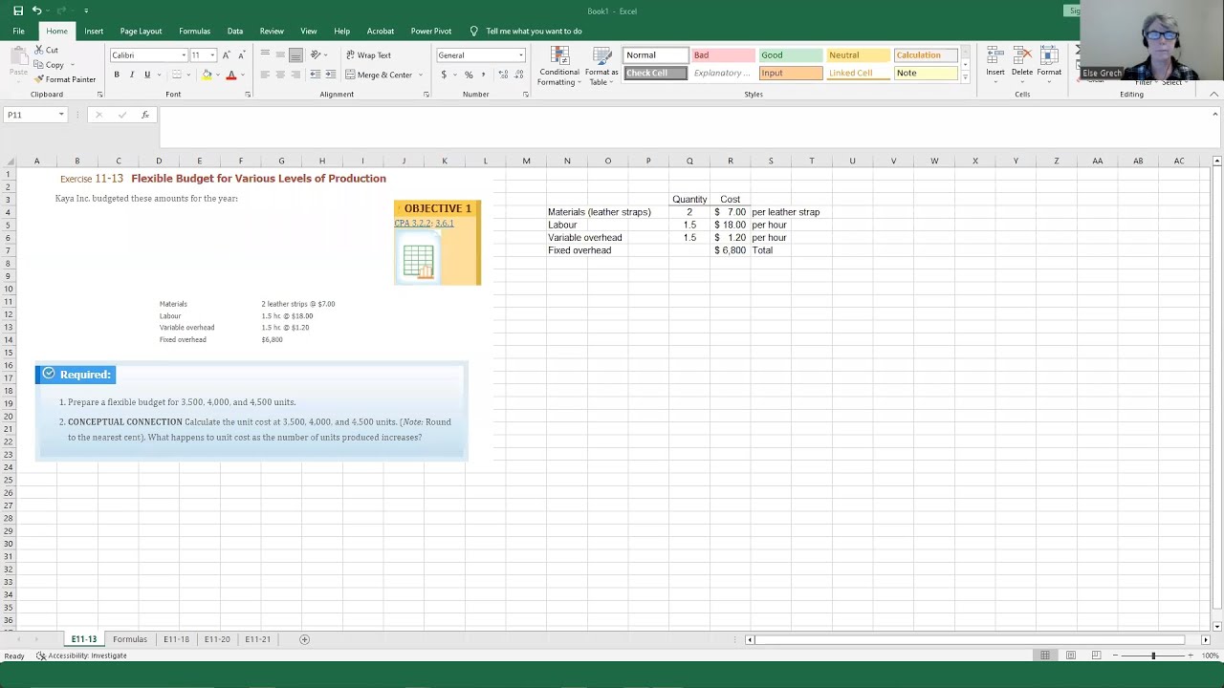The height and width of the screenshot is (688, 1224).
Task: Open Conditional Formatting menu
Action: tap(558, 66)
